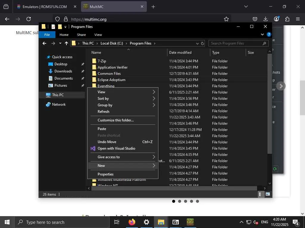Select Undo Move in context menu

[x=123, y=142]
